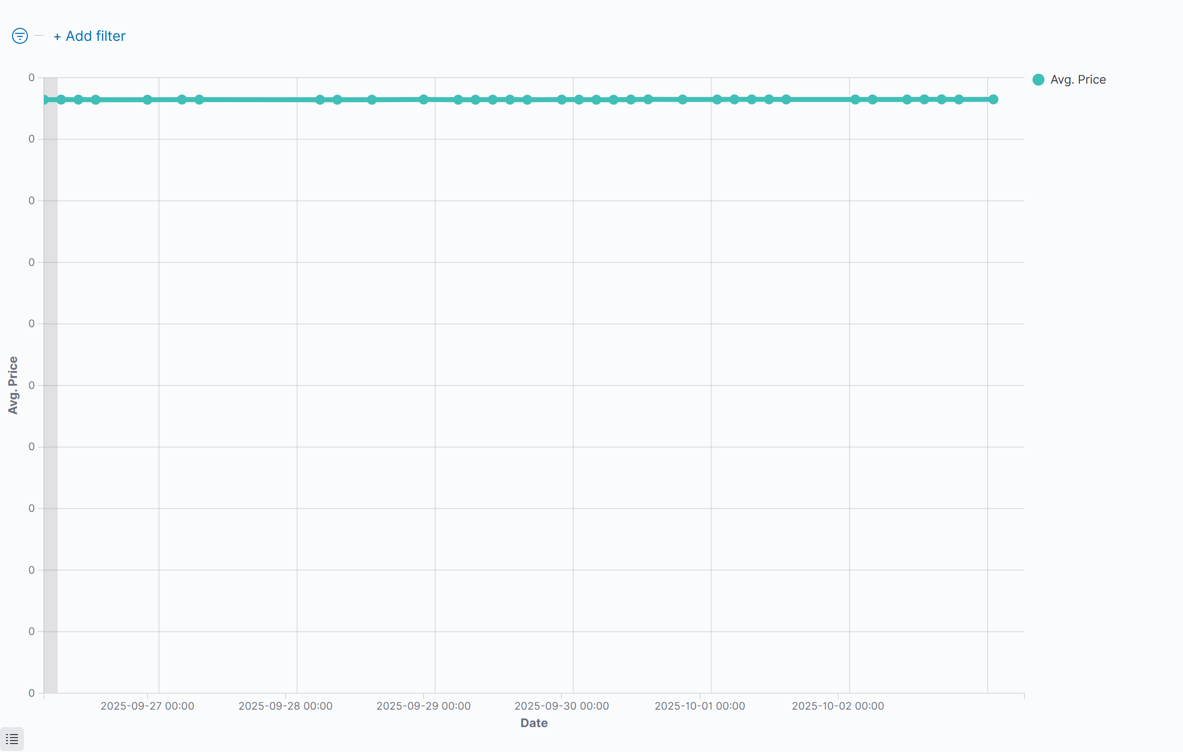The height and width of the screenshot is (752, 1183).
Task: Click the 2025-09-27 00:00 axis label
Action: pos(148,706)
